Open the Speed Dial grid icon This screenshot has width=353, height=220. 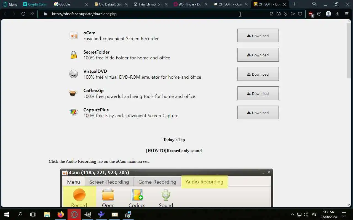click(x=32, y=14)
